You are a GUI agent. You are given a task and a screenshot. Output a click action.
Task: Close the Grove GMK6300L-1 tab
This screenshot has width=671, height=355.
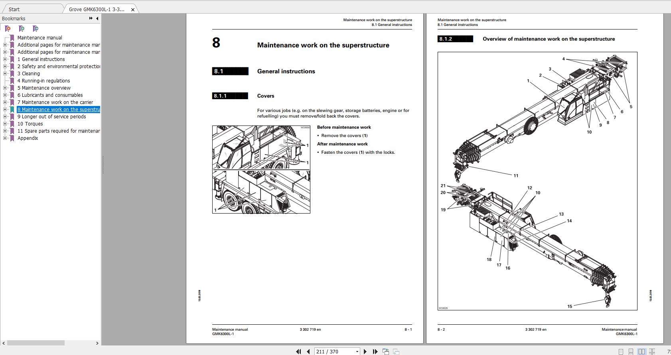(x=133, y=10)
